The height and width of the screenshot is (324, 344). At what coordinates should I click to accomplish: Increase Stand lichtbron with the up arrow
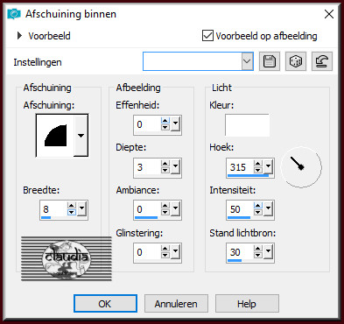coord(258,249)
